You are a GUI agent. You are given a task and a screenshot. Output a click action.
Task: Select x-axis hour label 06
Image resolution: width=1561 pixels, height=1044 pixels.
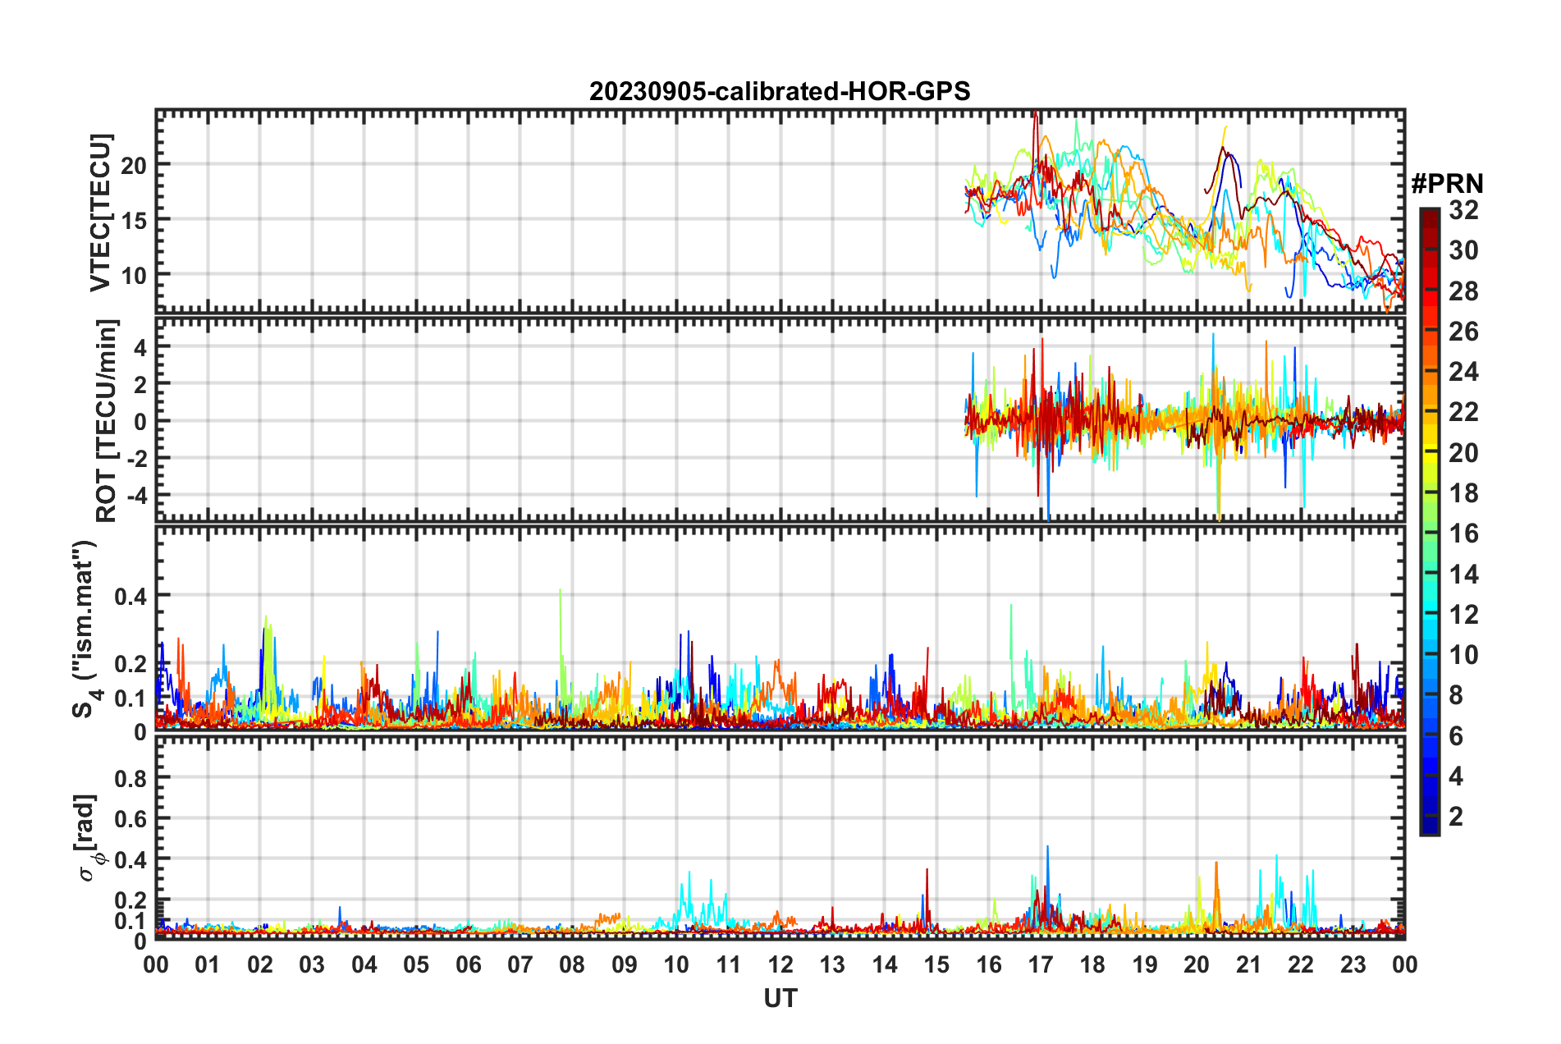[x=469, y=964]
